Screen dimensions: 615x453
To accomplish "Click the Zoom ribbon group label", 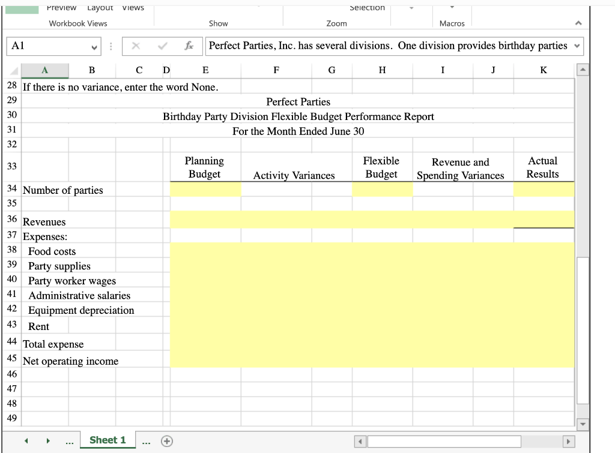I will (336, 23).
